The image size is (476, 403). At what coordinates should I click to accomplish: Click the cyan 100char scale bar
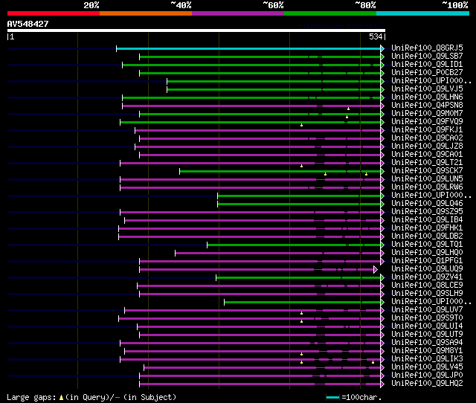coord(332,397)
